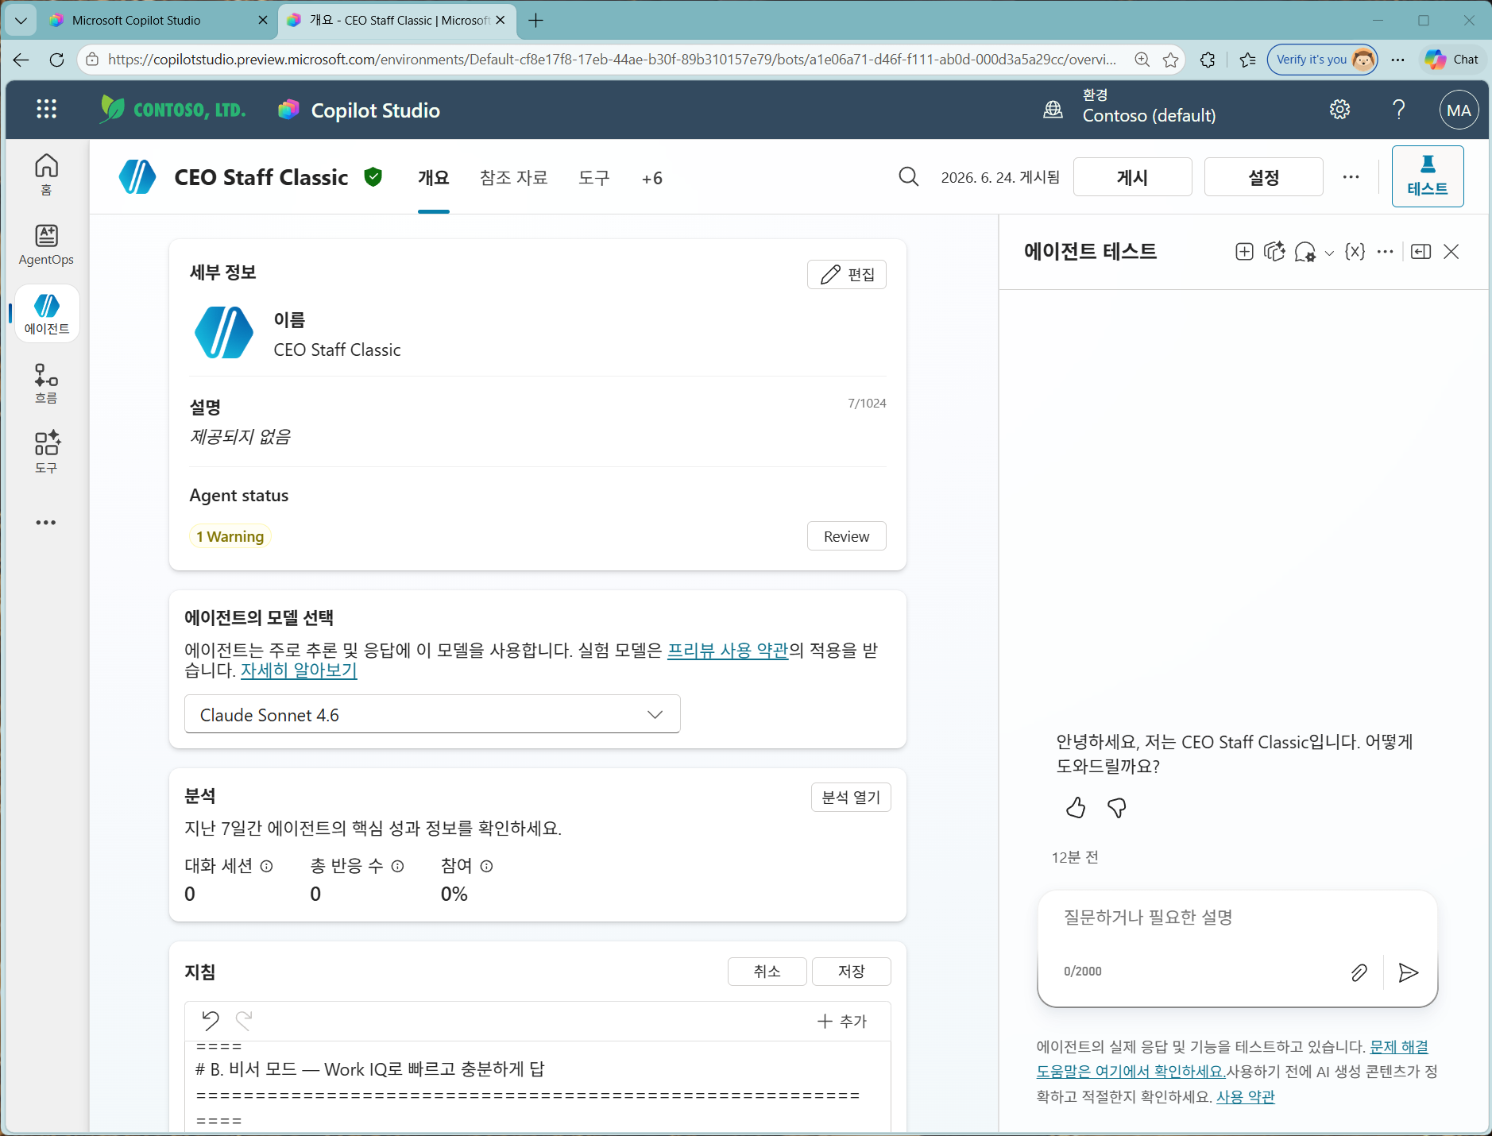Redo the instruction edit

[x=244, y=1020]
